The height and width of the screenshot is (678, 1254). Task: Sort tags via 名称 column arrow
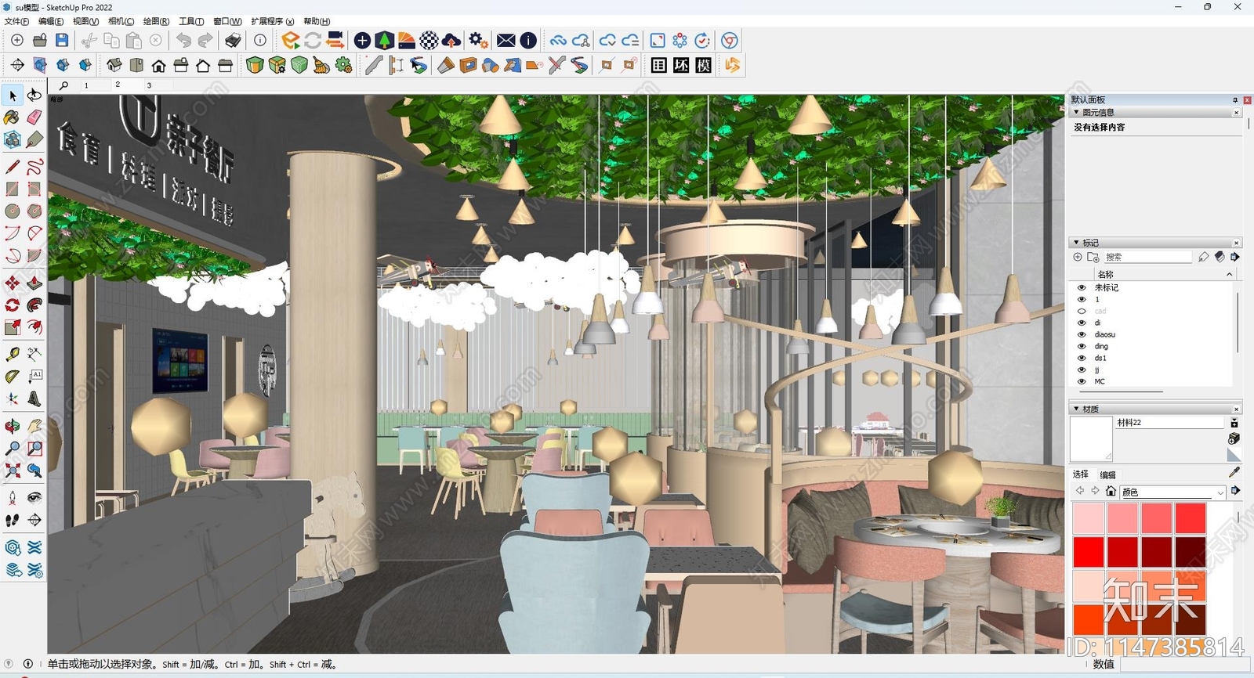(x=1229, y=274)
